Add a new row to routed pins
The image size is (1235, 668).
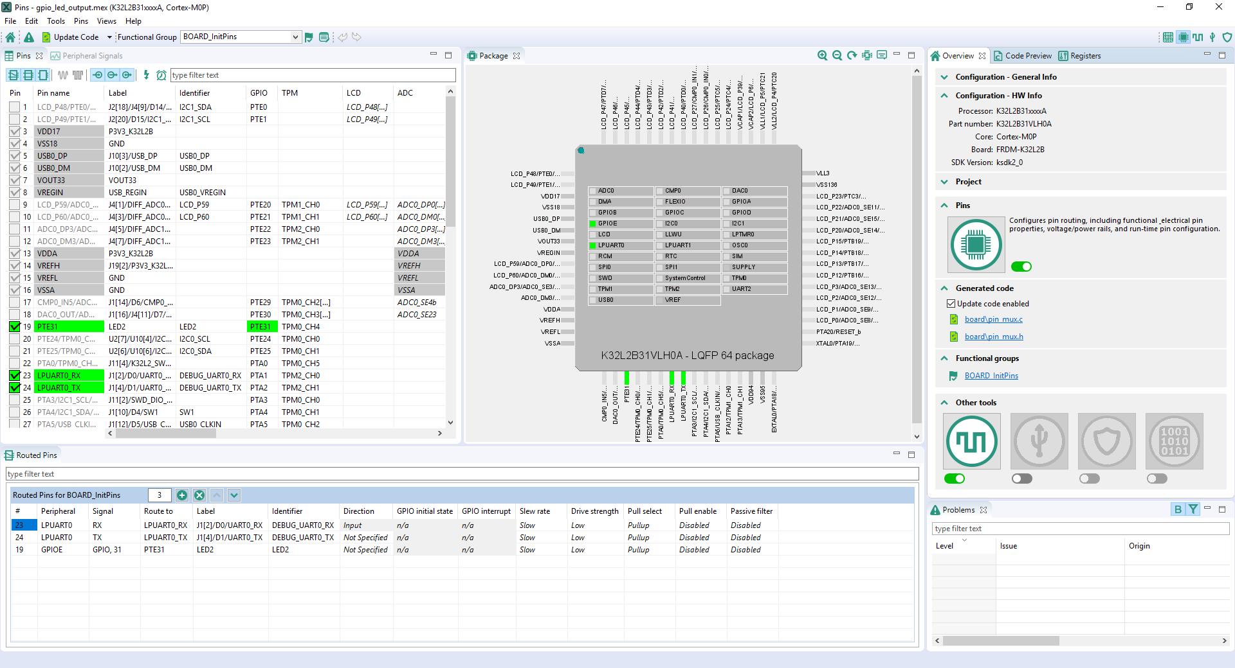(x=182, y=495)
